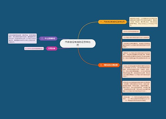Screen dimensions: 166x119
Task: Select the orange branch 三、消防证的办理依据
Action: 109,65
